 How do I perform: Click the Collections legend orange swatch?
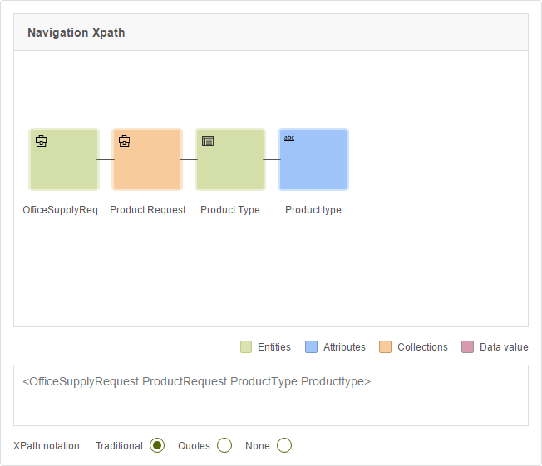point(385,347)
